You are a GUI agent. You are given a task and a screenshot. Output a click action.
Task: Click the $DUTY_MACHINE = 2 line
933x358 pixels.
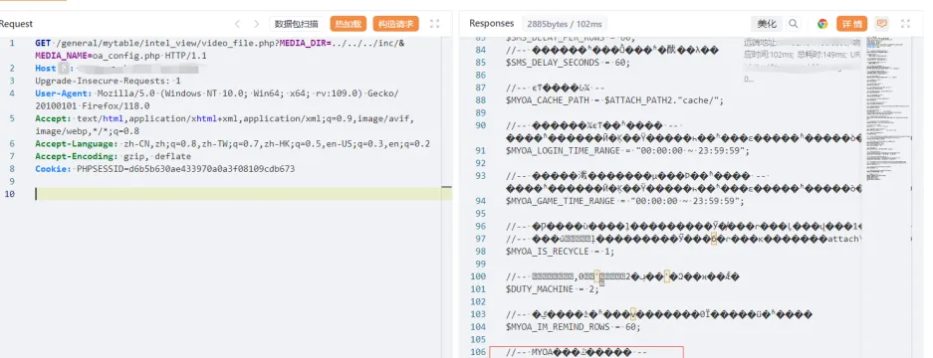point(553,289)
